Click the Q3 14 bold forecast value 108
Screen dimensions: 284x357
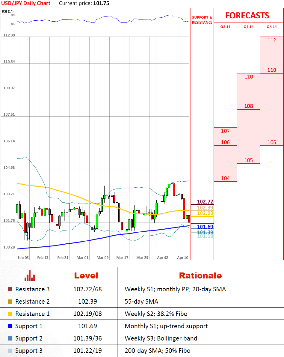pyautogui.click(x=249, y=106)
